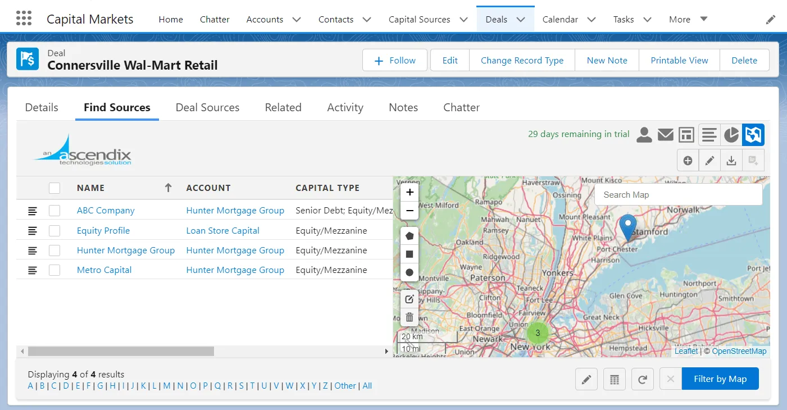Screen dimensions: 787x410
Task: Click the Search Map input field
Action: click(678, 195)
